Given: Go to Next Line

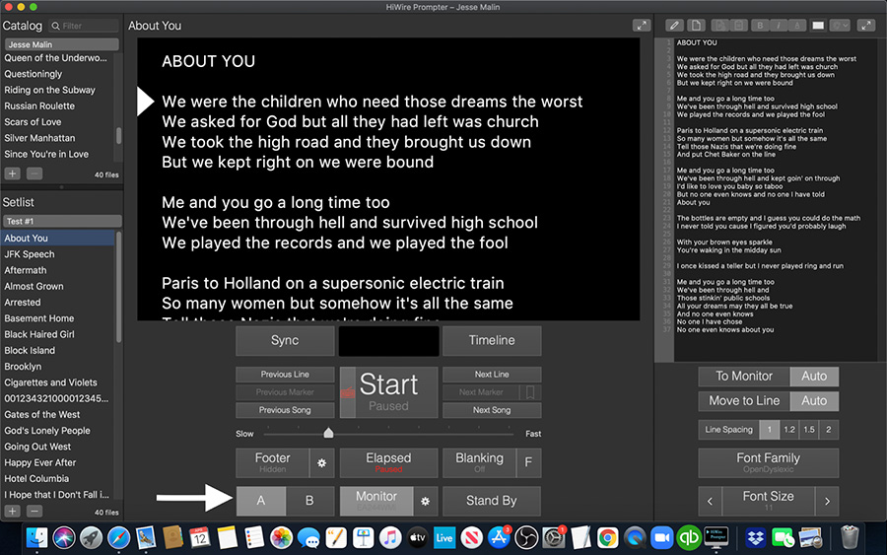Looking at the screenshot, I should [x=492, y=375].
